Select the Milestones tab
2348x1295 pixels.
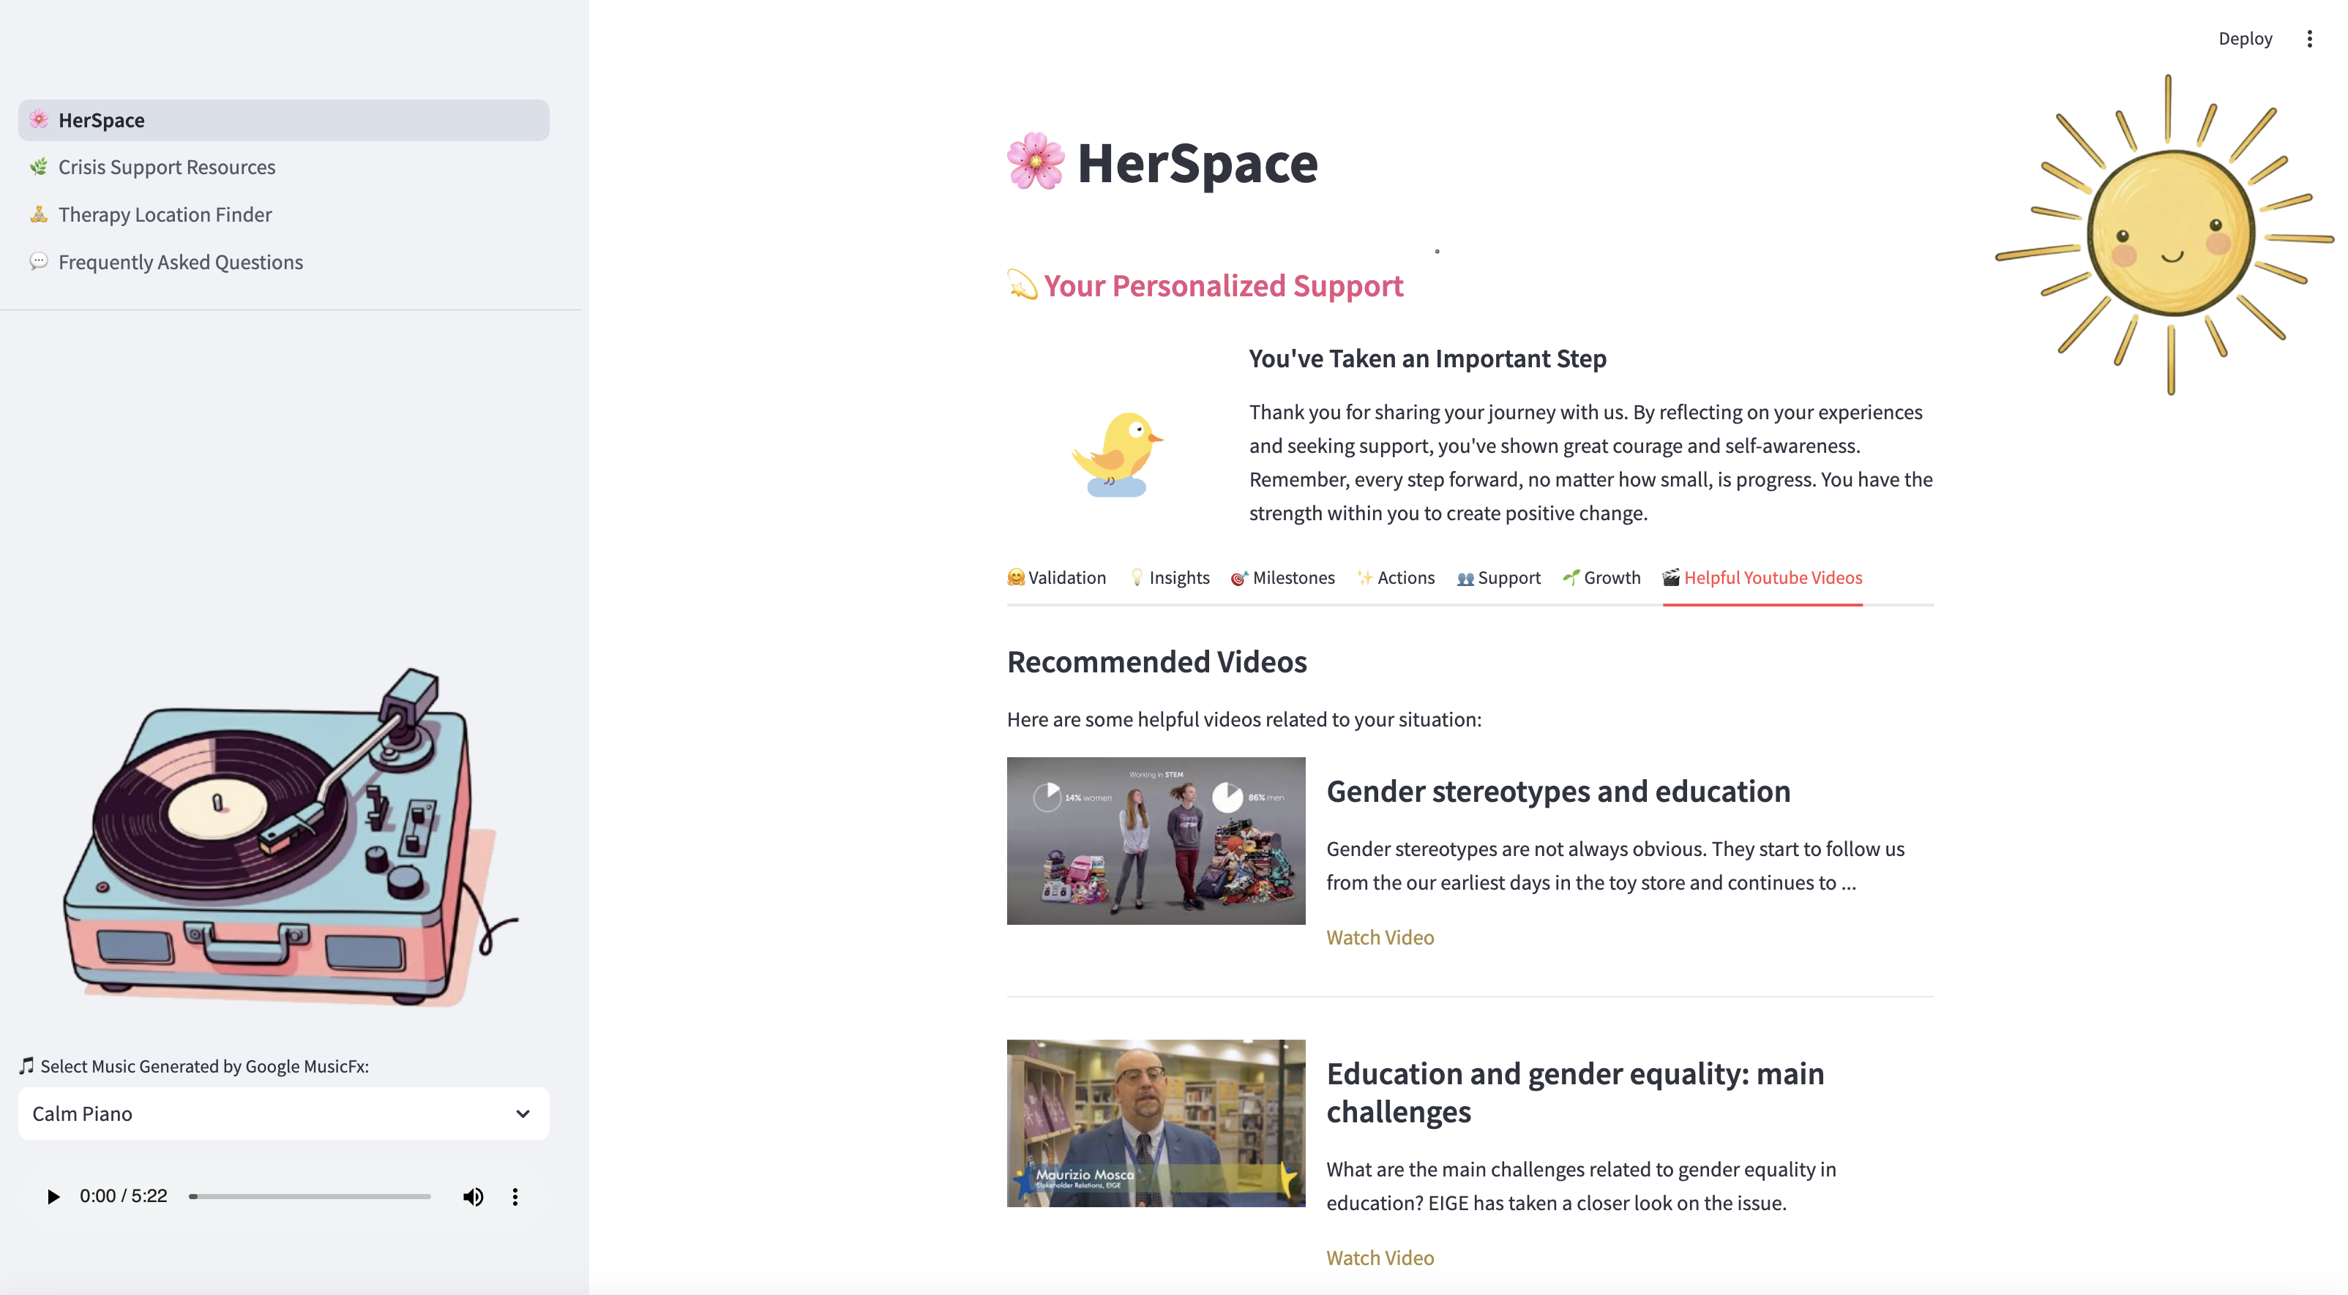coord(1282,578)
